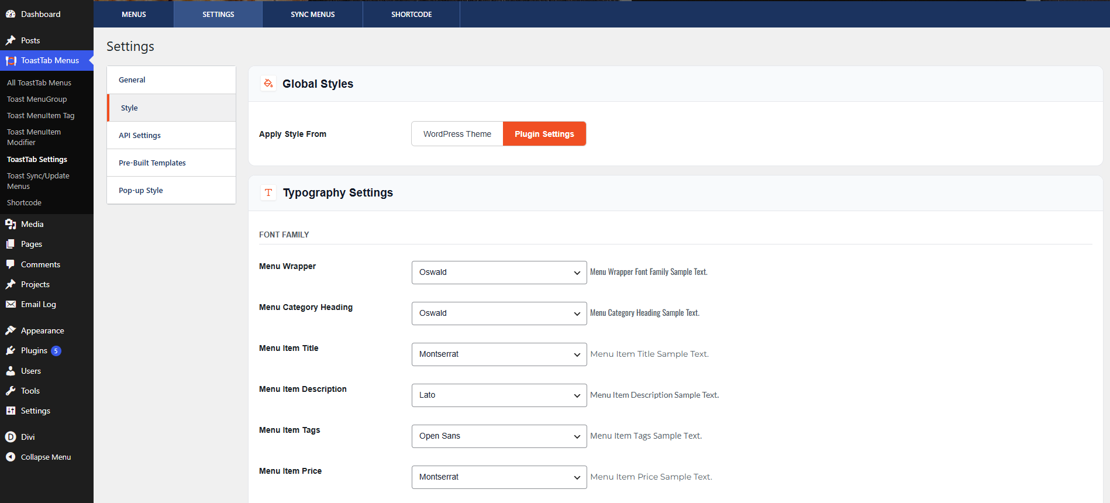Click the Appearance paintbrush icon
The width and height of the screenshot is (1110, 503).
point(11,330)
